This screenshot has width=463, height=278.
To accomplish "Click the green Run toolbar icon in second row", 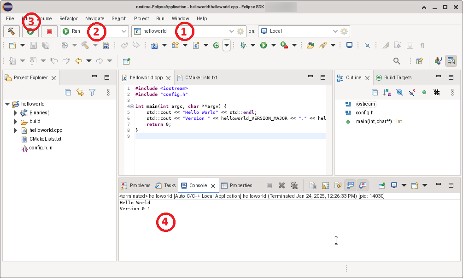I will (264, 45).
